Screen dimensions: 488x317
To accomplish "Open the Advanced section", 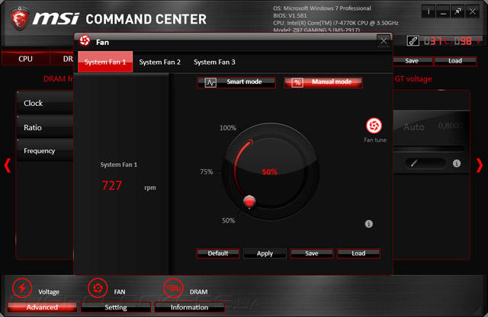I will tap(42, 307).
